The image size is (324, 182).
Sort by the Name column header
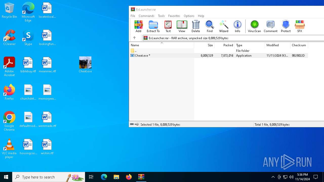click(161, 45)
